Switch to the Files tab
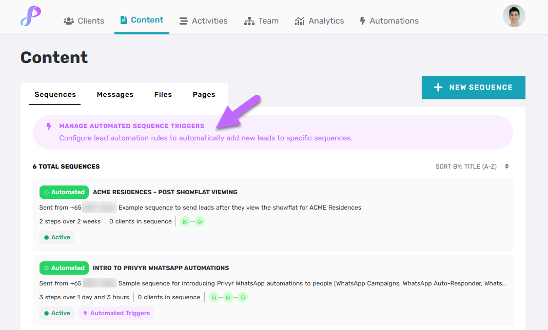 (163, 94)
